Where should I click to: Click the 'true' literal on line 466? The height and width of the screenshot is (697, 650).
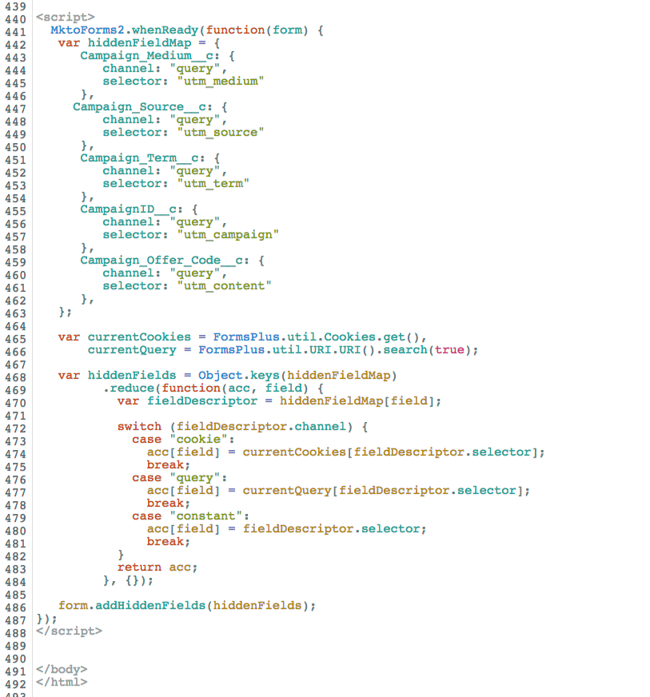coord(449,350)
